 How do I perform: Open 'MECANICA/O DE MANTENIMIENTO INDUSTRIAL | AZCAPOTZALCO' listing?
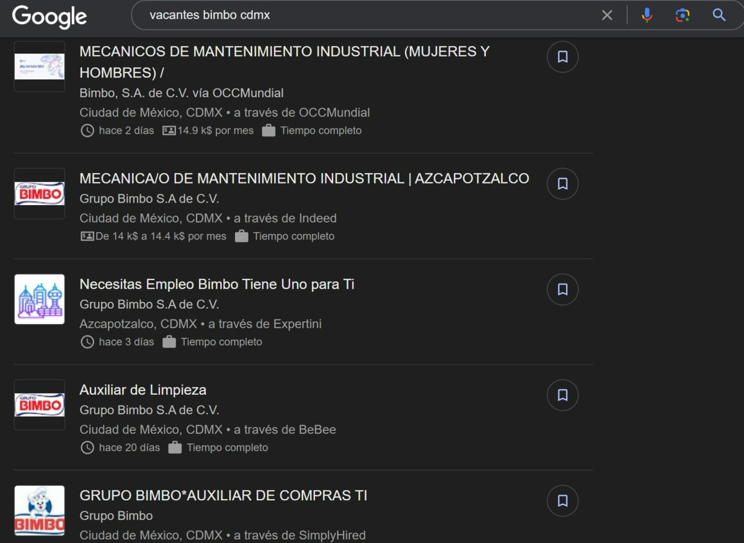pos(304,179)
